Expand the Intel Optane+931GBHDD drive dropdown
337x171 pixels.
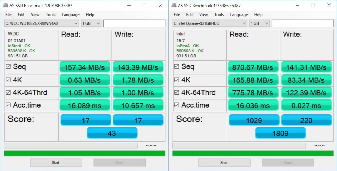click(x=210, y=23)
